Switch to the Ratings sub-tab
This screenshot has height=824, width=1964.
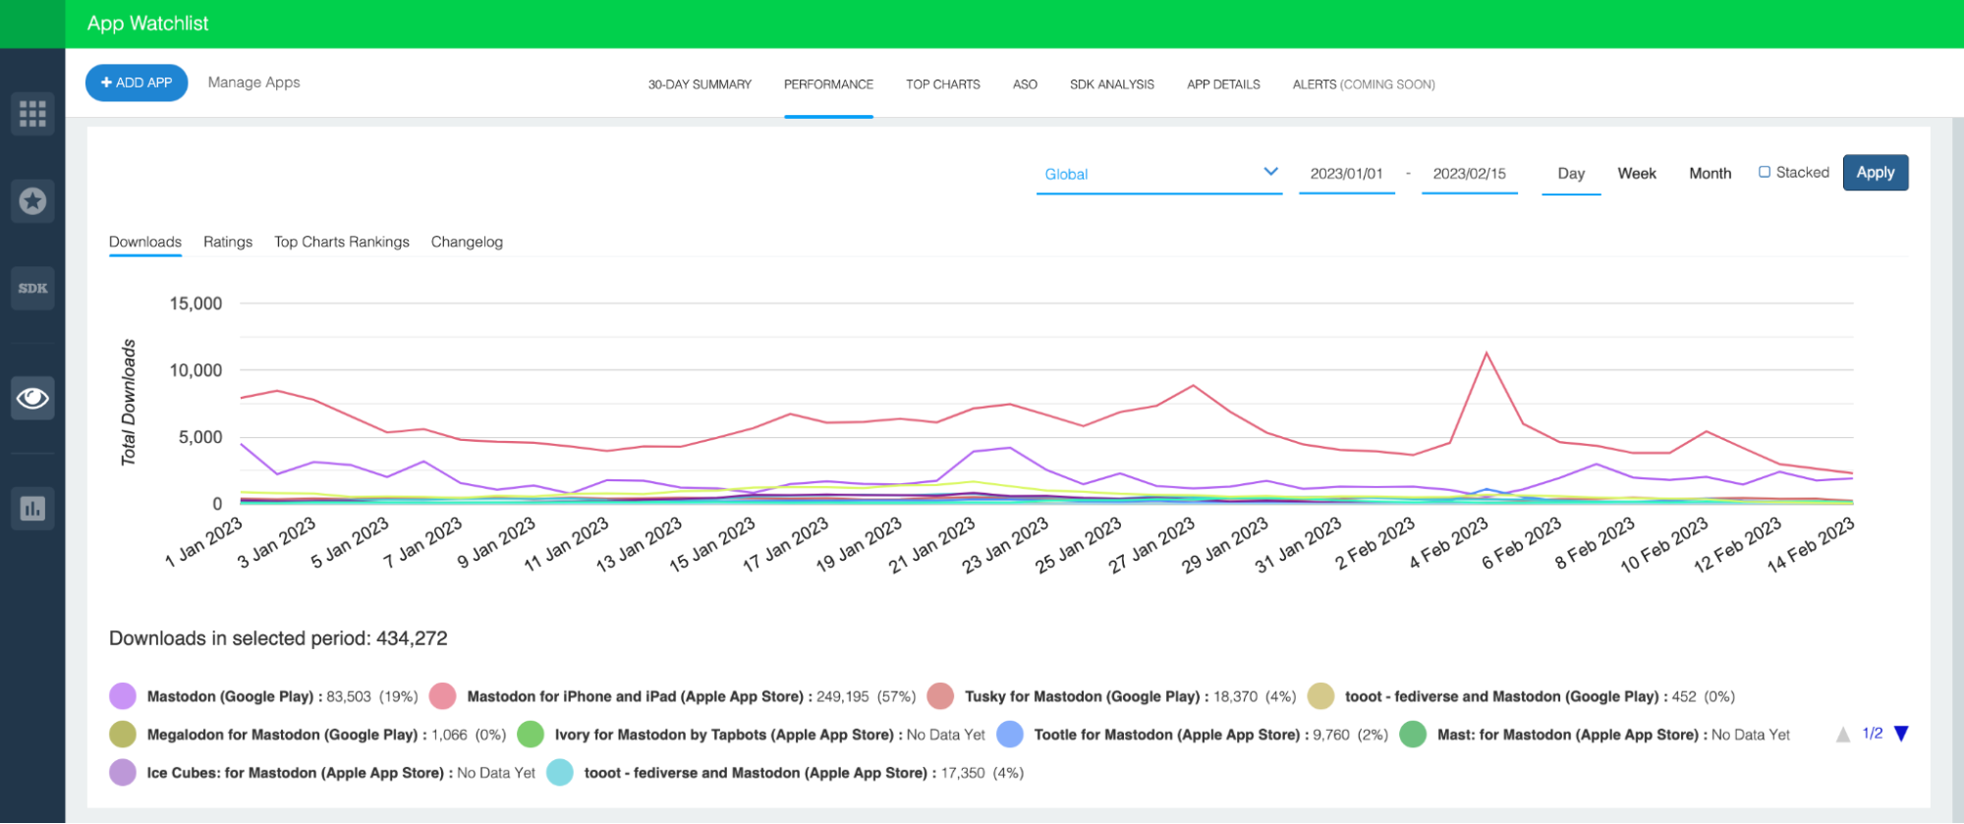[228, 242]
